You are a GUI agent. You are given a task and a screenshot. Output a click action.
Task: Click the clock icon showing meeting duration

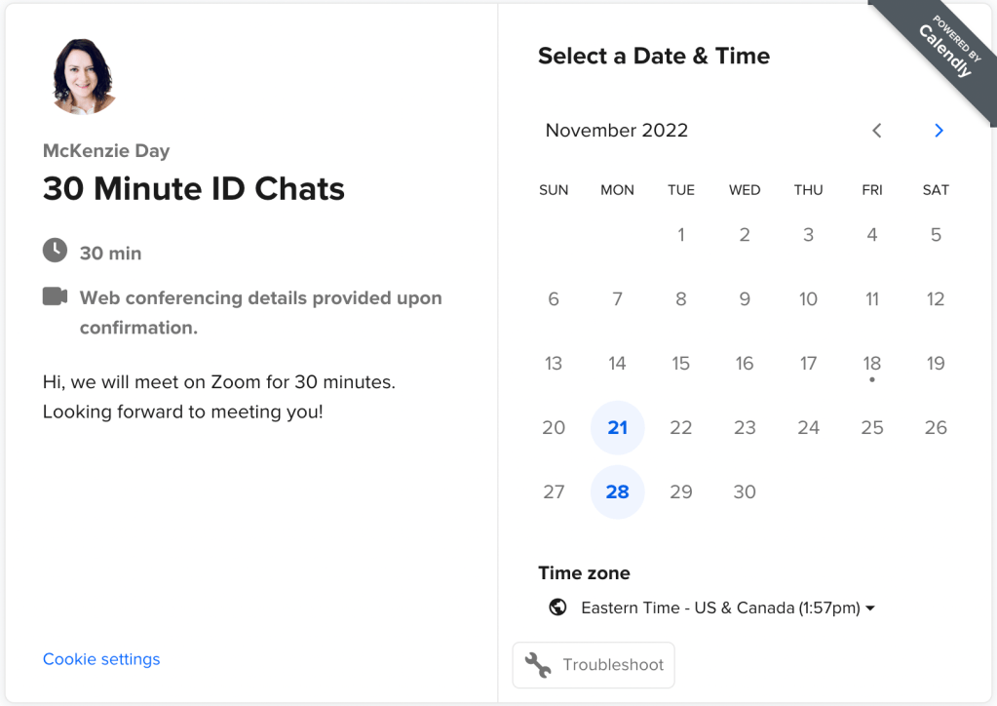tap(56, 250)
